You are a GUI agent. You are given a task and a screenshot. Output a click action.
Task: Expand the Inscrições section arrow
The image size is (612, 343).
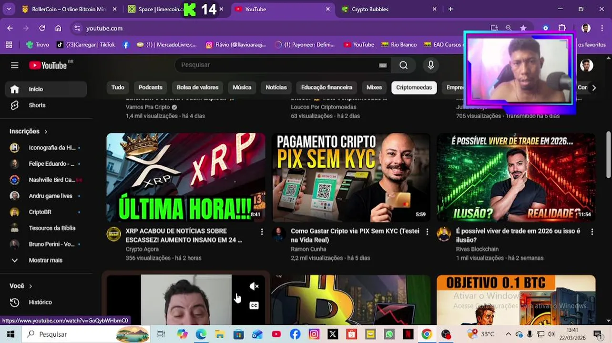click(x=46, y=131)
